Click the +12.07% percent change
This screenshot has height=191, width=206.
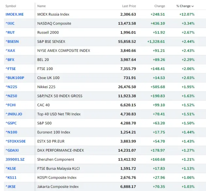point(187,14)
